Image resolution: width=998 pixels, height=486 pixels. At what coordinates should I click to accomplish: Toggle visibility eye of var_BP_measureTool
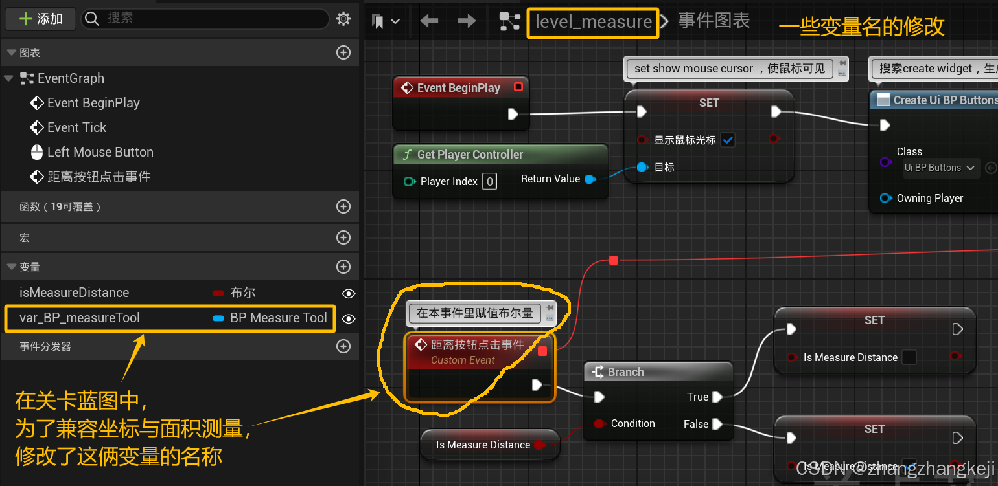349,318
